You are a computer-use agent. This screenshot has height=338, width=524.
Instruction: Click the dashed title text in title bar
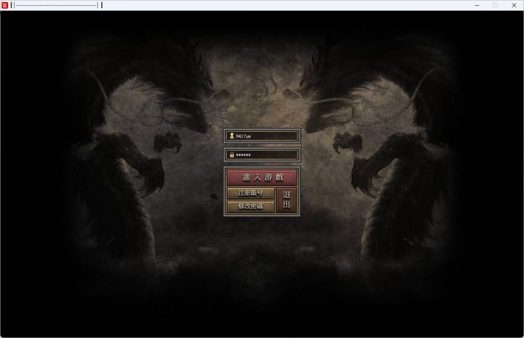pyautogui.click(x=56, y=5)
